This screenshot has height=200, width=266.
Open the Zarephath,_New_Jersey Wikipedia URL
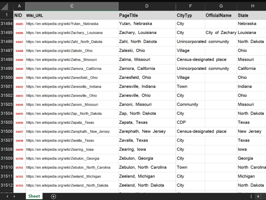tap(68, 132)
